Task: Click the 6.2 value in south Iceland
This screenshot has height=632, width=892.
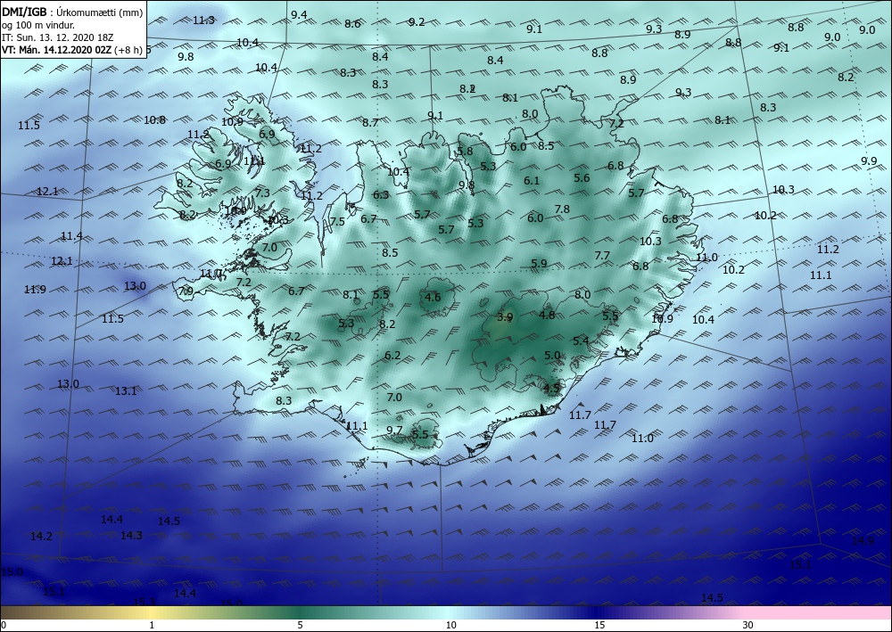Action: coord(392,356)
